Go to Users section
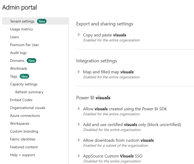Image resolution: width=194 pixels, height=164 pixels. (x=14, y=37)
